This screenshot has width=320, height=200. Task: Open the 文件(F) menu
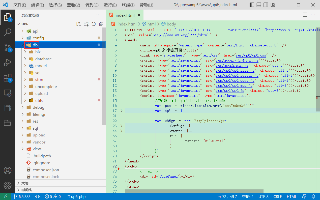[20, 5]
